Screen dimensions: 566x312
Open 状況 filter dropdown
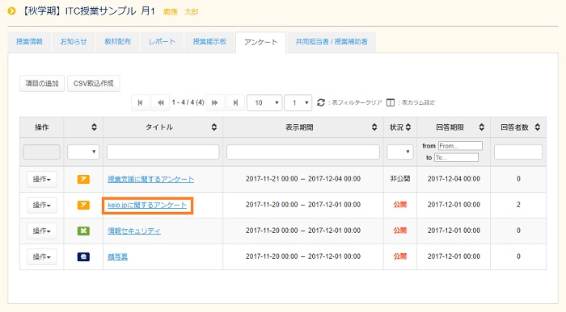click(400, 152)
